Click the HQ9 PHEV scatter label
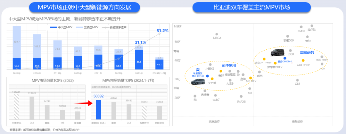The width and height of the screenshot is (346, 134). pos(322,60)
